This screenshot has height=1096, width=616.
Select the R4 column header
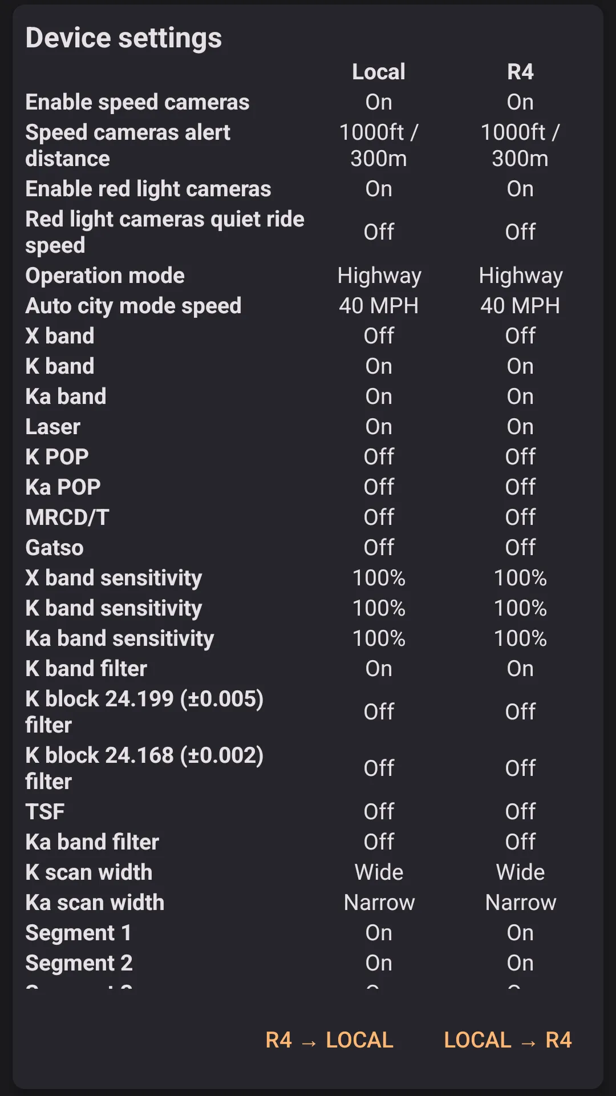coord(520,72)
